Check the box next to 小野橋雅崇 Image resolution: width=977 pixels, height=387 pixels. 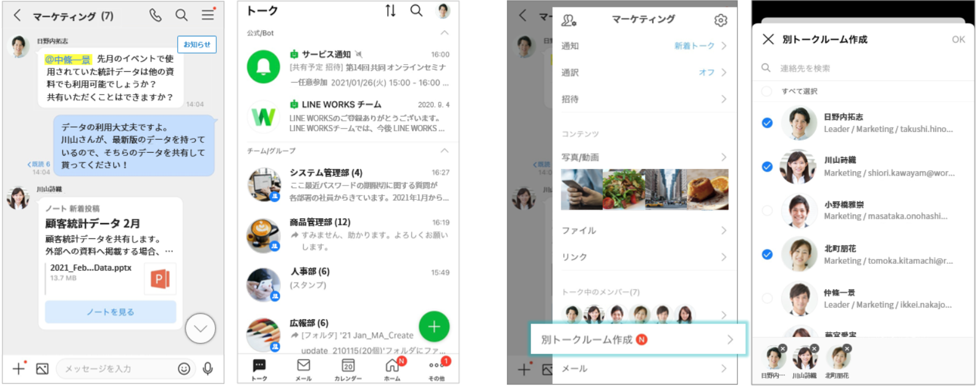point(767,211)
